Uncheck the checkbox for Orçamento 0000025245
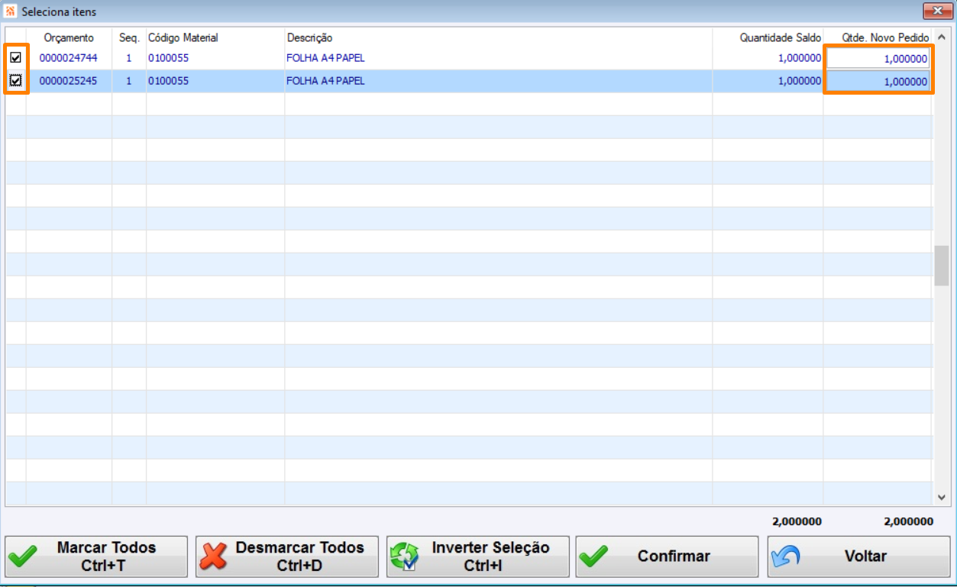The width and height of the screenshot is (957, 587). pyautogui.click(x=15, y=81)
